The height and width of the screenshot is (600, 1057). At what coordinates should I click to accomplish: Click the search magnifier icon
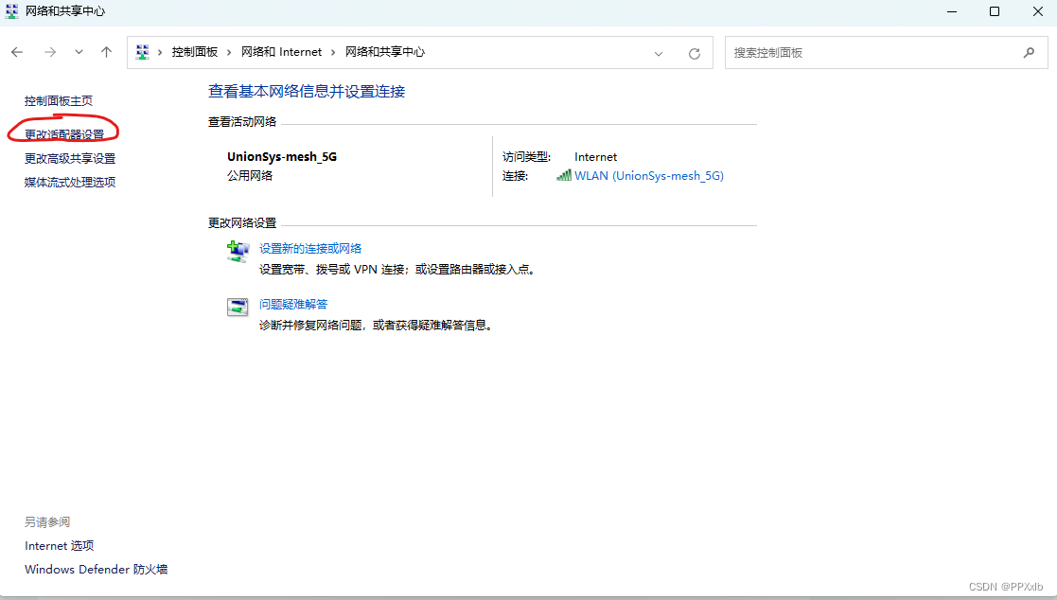point(1029,53)
